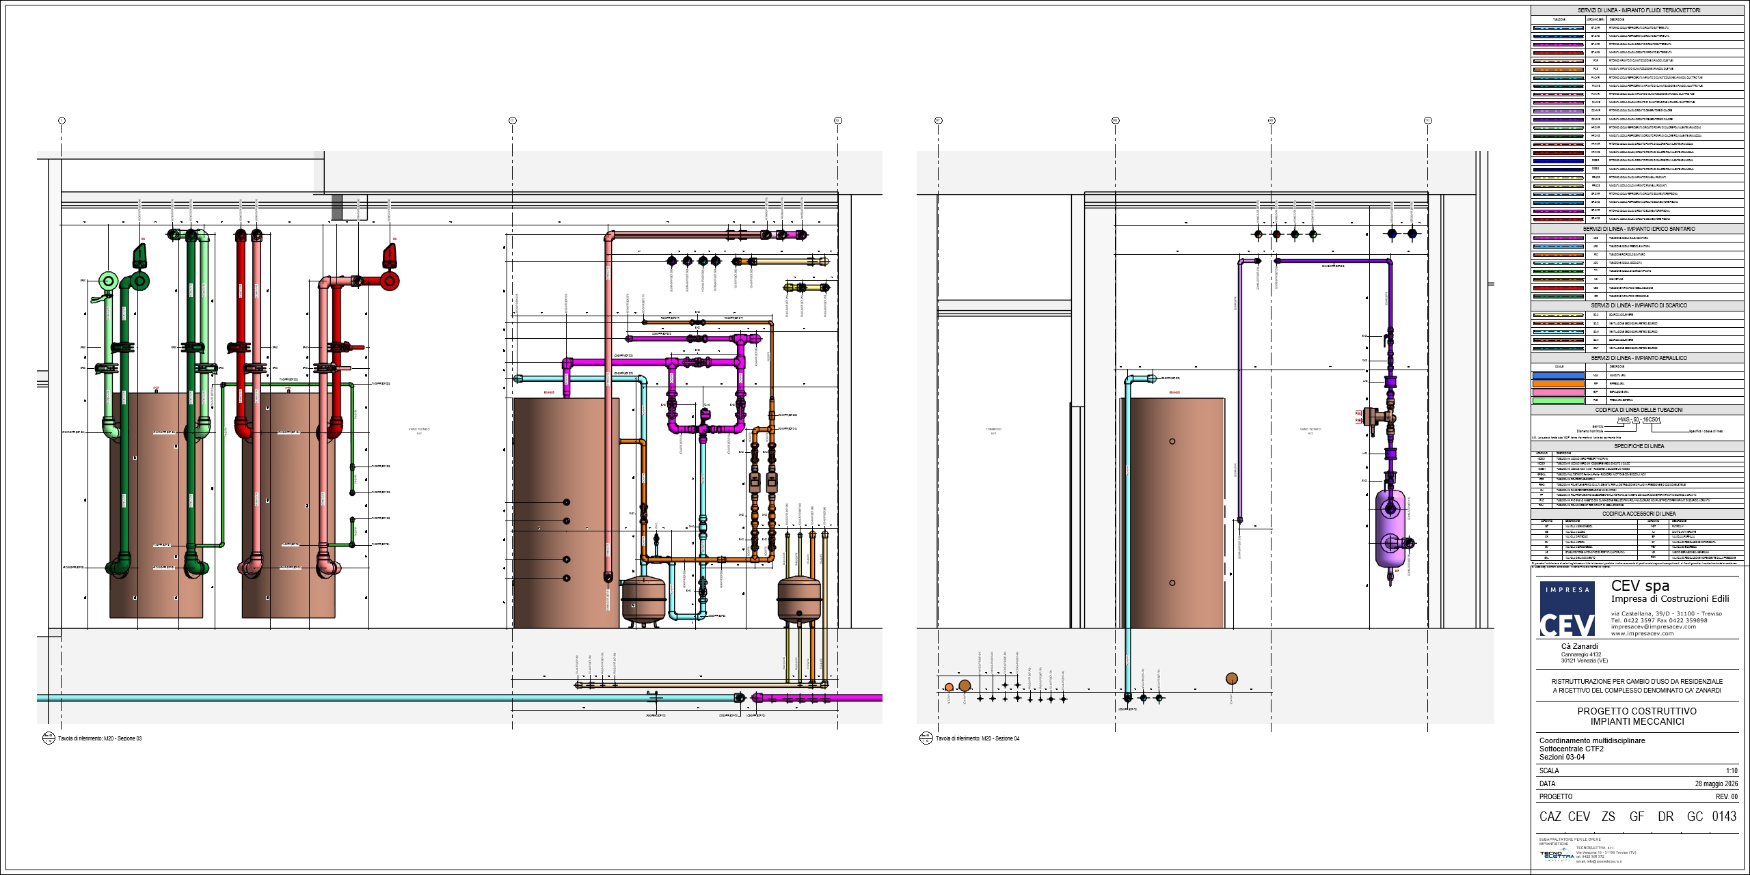Click the pink Aeraulico legend swatch
The width and height of the screenshot is (1750, 875).
[1558, 392]
